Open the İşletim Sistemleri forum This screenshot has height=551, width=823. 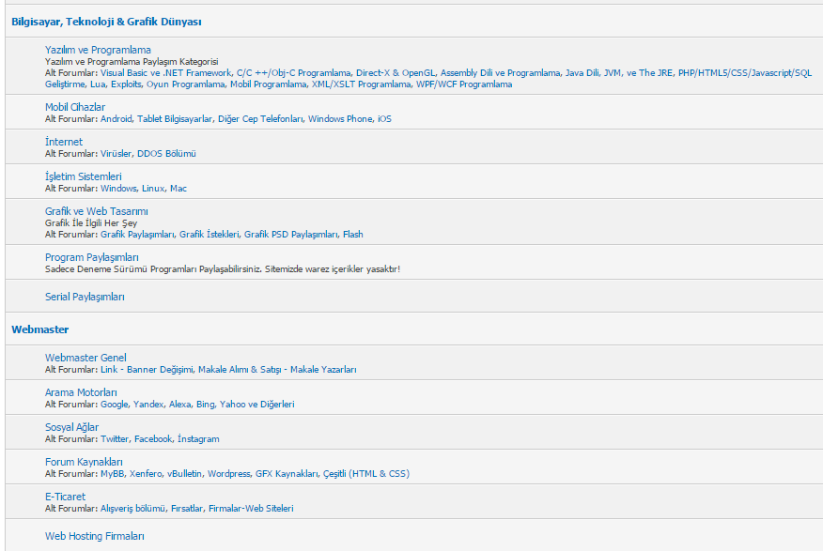tap(83, 176)
